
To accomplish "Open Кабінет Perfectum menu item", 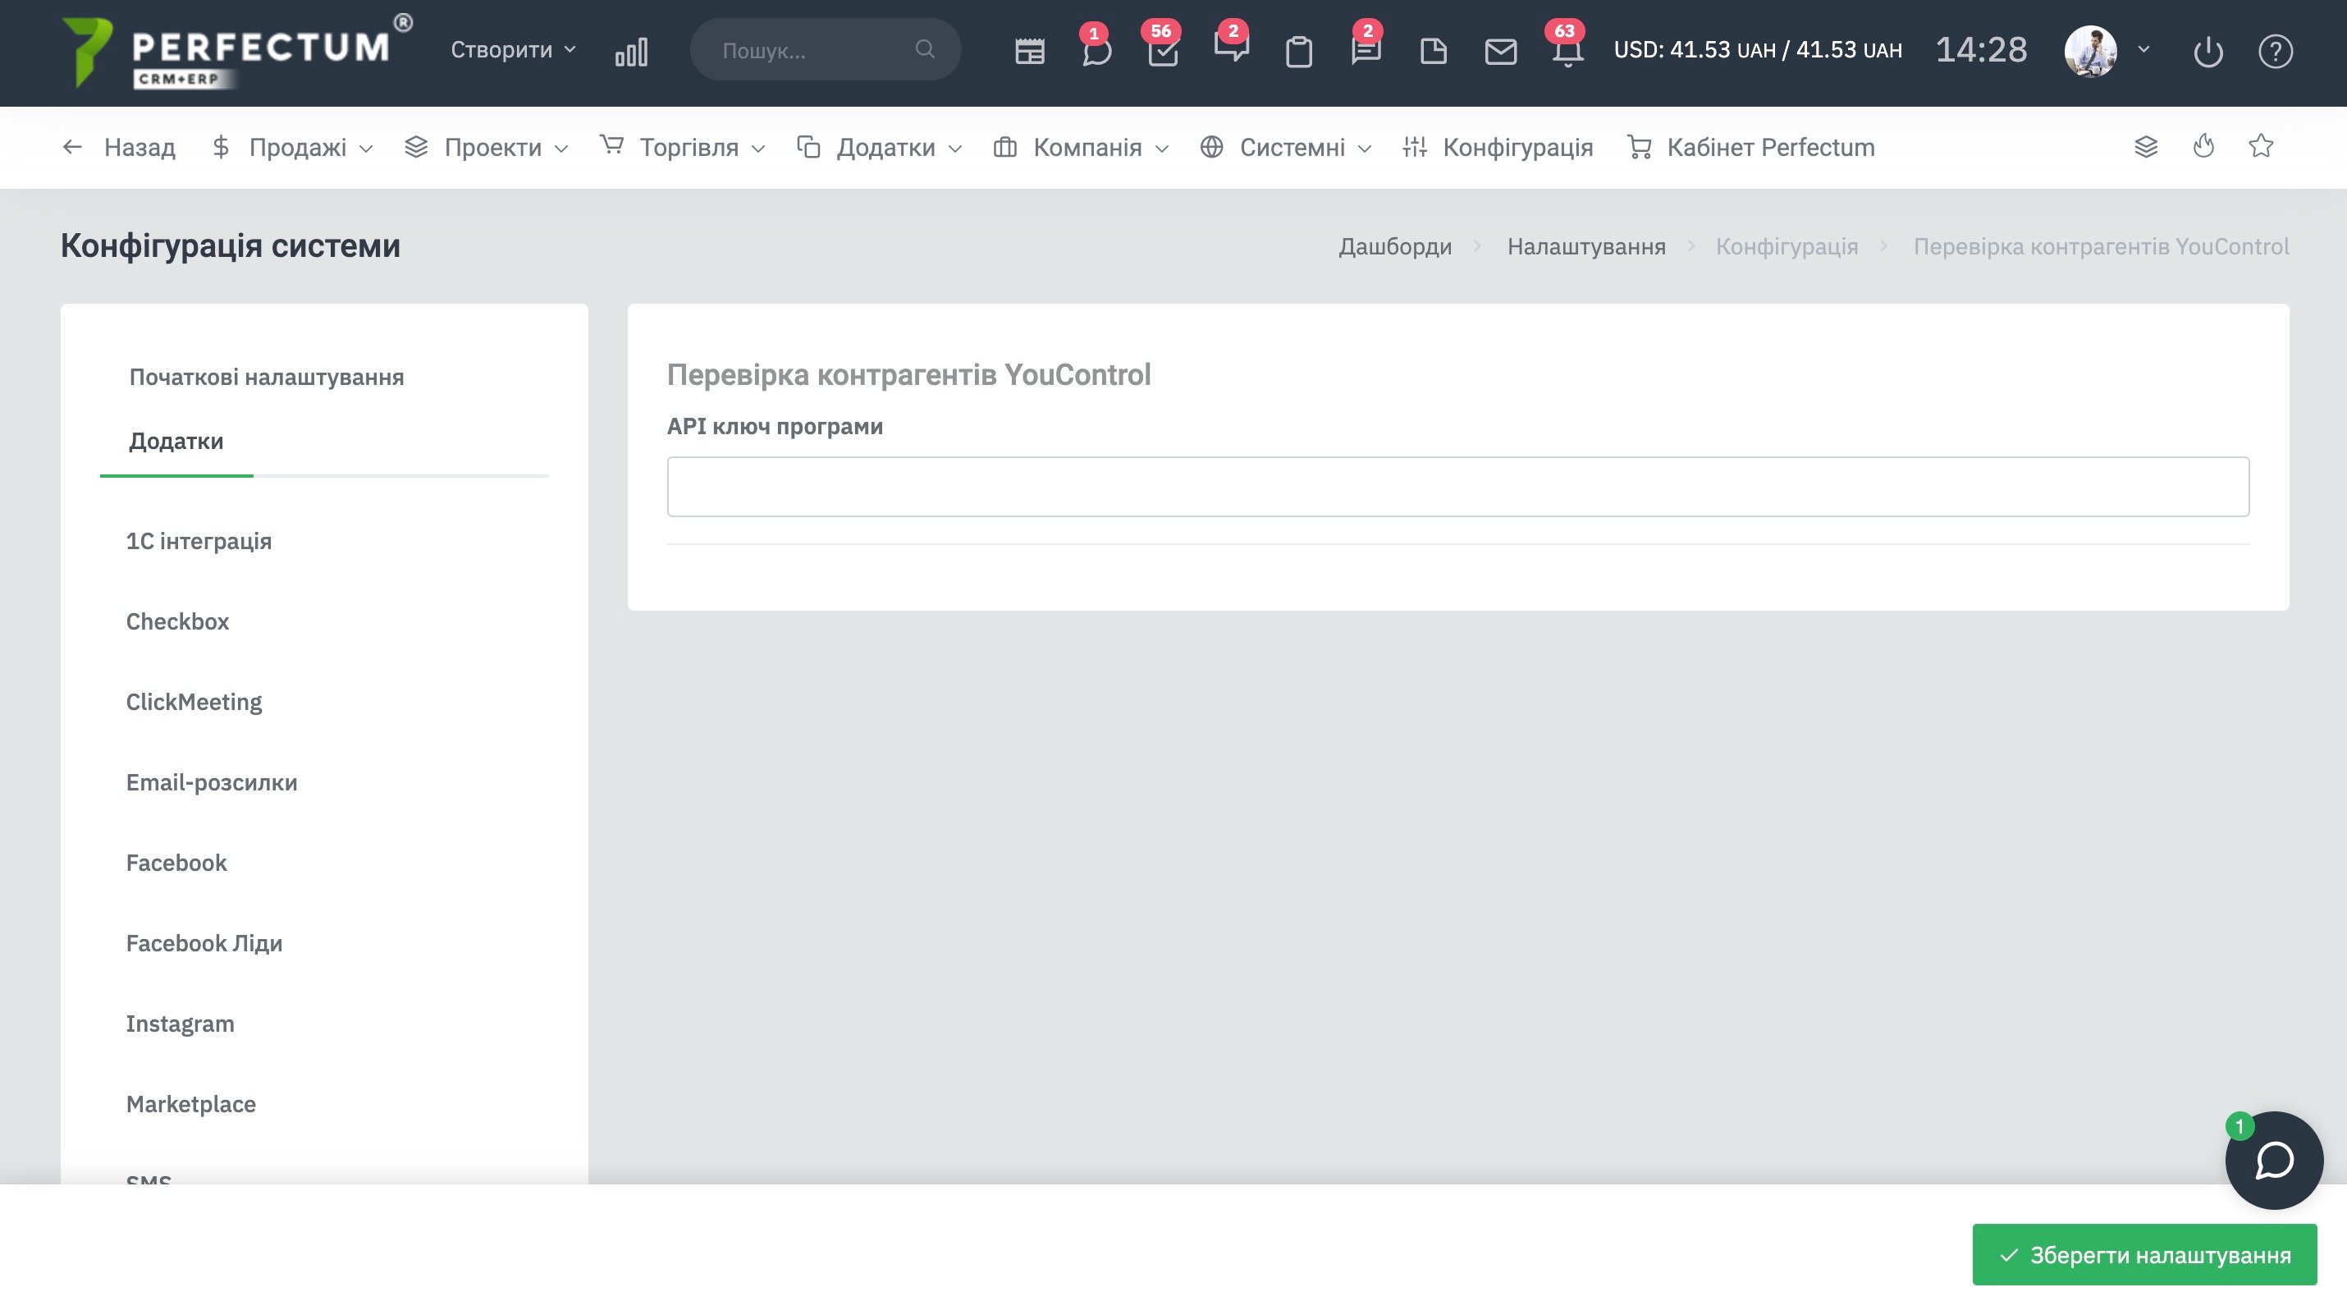I will (x=1750, y=148).
